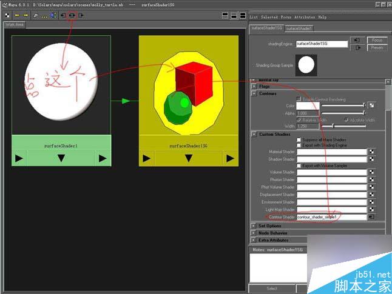Enable Contour Rendering checkbox
The width and height of the screenshot is (392, 294).
[299, 99]
